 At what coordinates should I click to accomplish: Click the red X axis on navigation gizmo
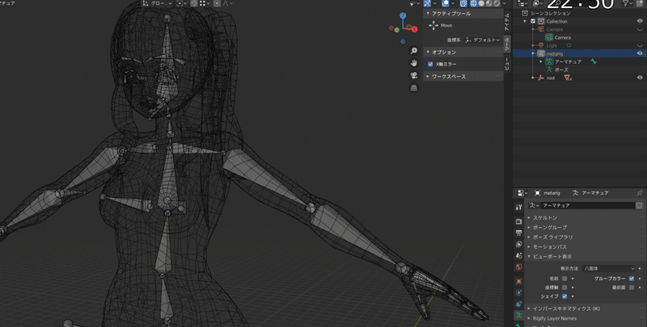coord(415,29)
